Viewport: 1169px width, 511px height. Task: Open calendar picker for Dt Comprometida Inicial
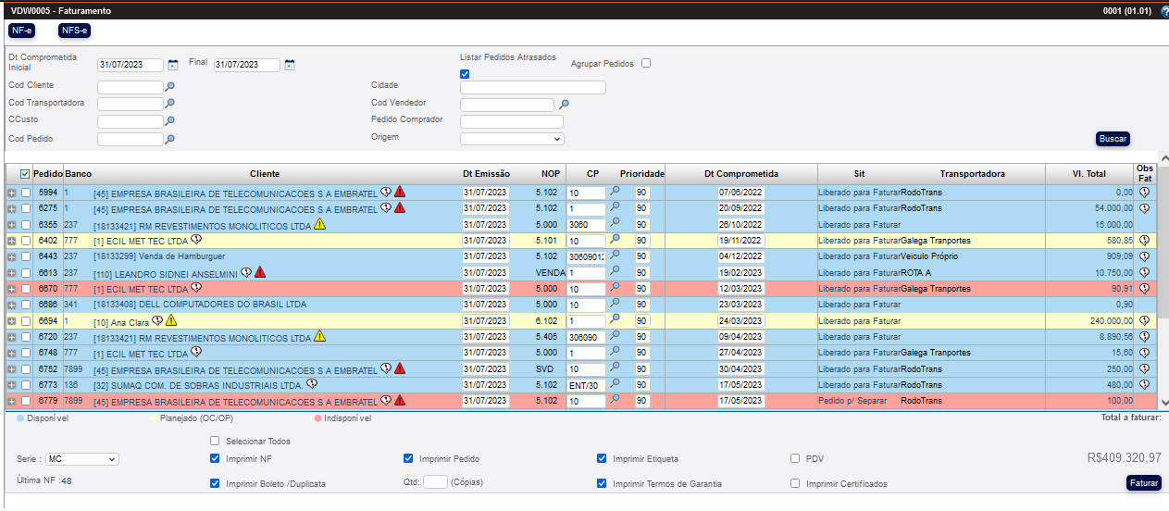173,65
